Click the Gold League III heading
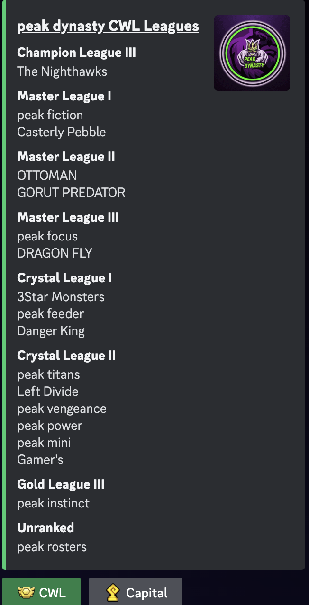Image resolution: width=309 pixels, height=605 pixels. pos(61,484)
